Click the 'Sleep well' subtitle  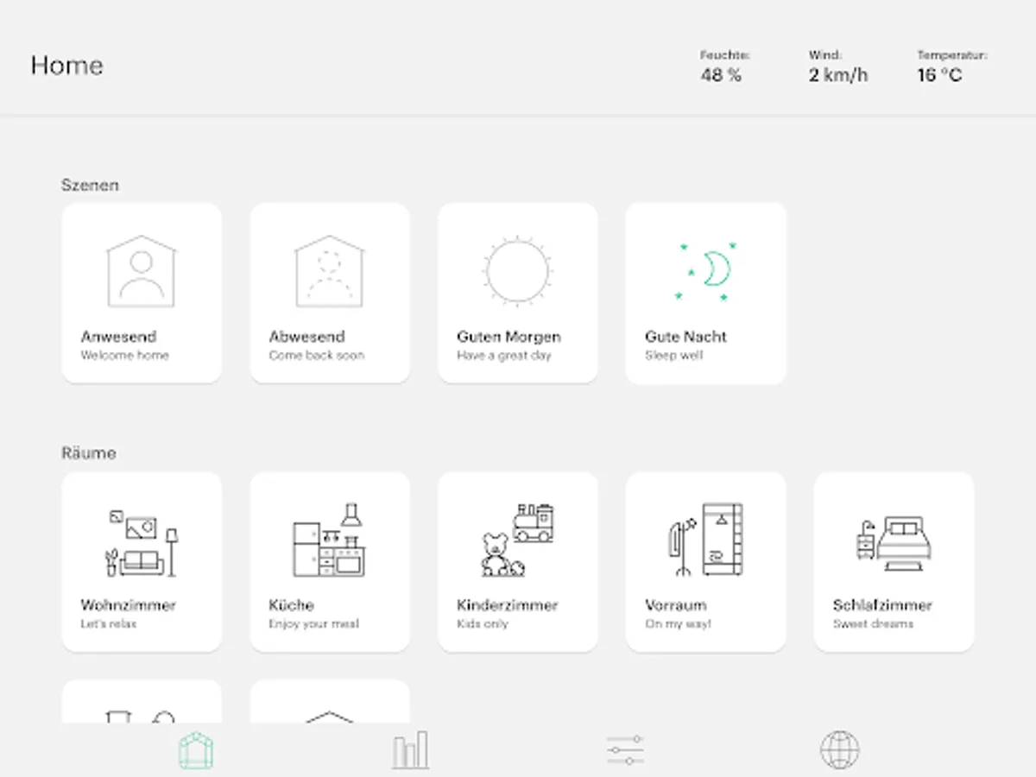674,356
